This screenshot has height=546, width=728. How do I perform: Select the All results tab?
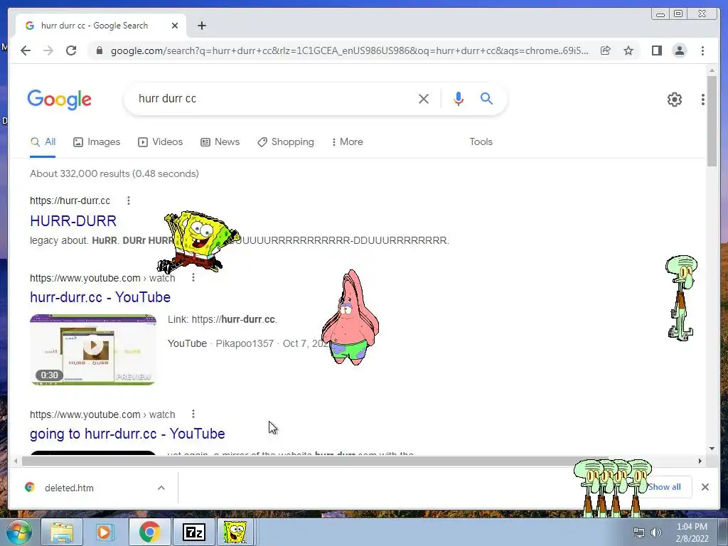[43, 142]
